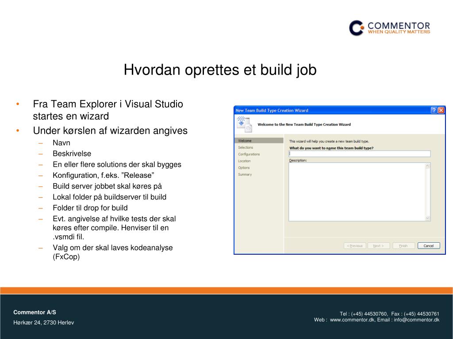The width and height of the screenshot is (453, 339).
Task: Click address 'Hørkær 24, 2730 Herlev'
Action: click(44, 323)
